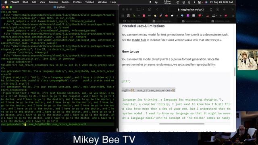The image size is (258, 145).
Task: Click the Siri icon in menu bar
Action: pos(206,2)
